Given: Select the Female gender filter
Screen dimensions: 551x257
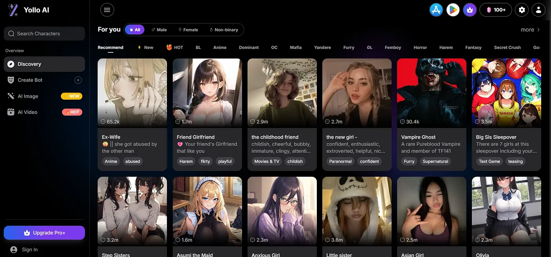Looking at the screenshot, I should pos(188,30).
